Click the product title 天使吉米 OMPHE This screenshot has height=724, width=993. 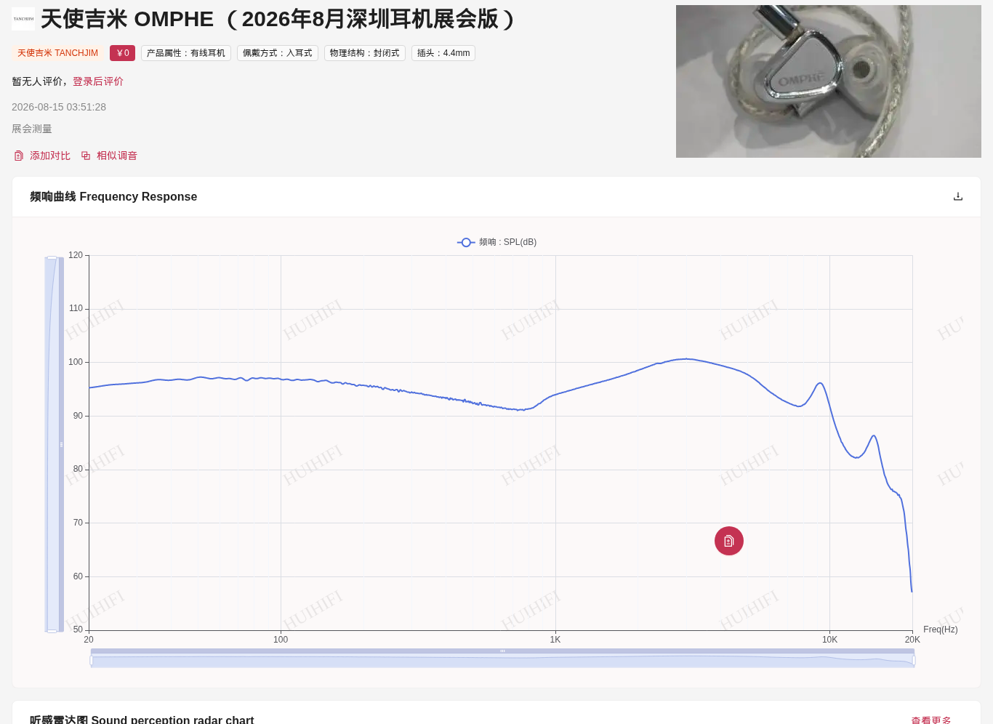pos(127,19)
